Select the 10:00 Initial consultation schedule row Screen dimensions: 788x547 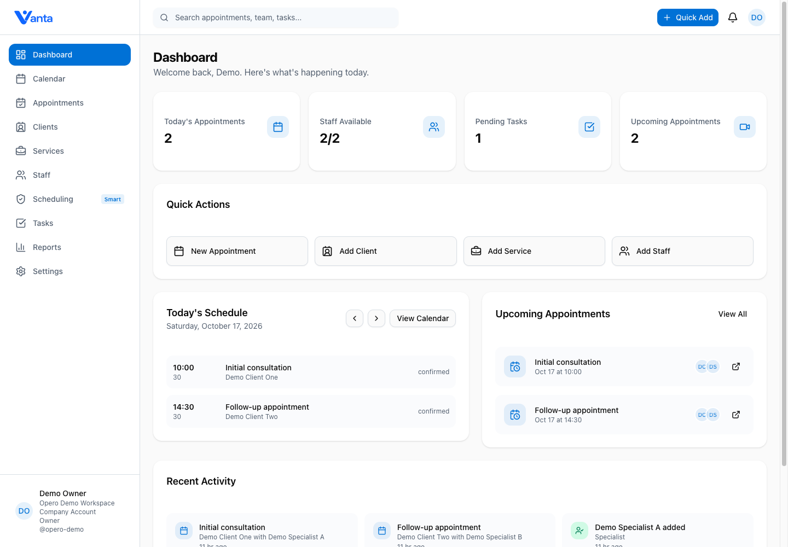[x=311, y=372]
